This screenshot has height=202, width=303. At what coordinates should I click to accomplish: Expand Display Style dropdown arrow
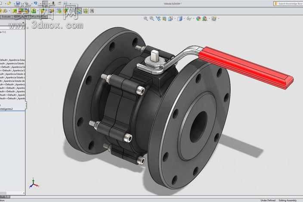[x=184, y=19]
